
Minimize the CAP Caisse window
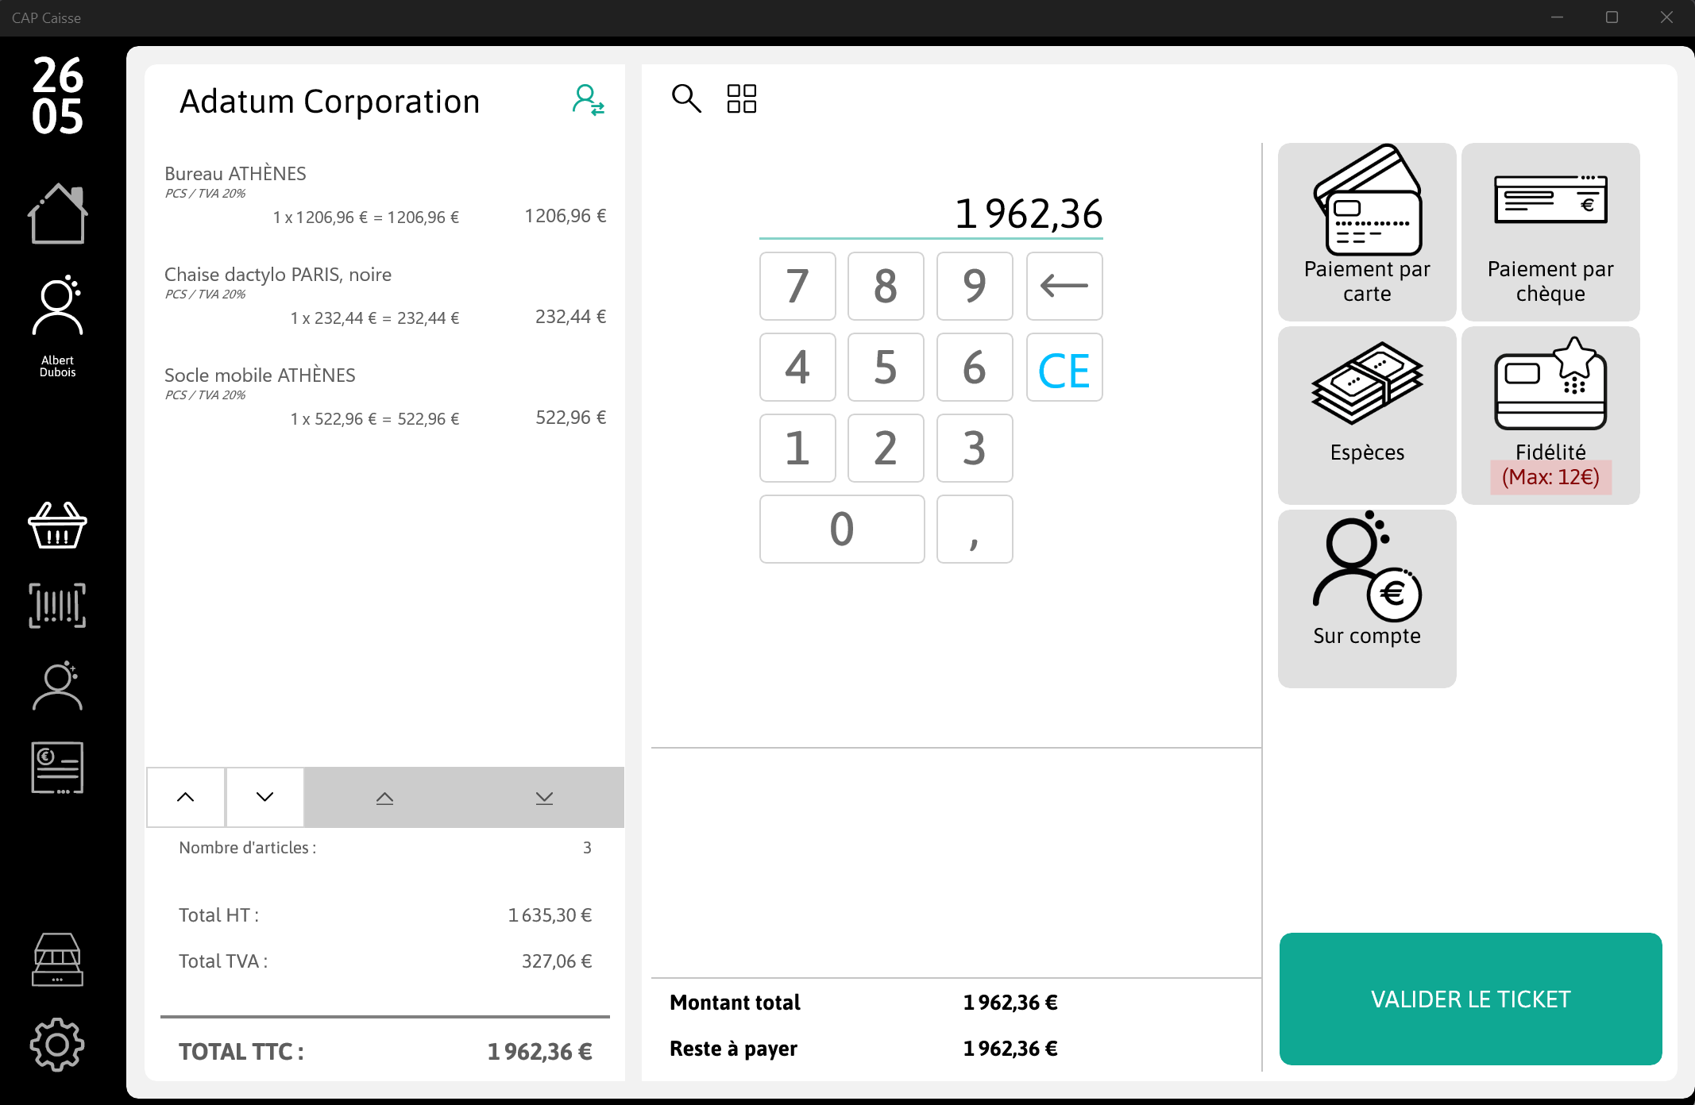coord(1557,17)
